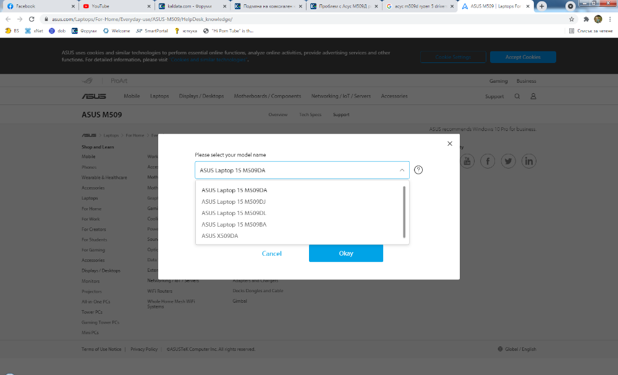
Task: Choose ASUS Laptop 15 M509DJ option
Action: (234, 201)
